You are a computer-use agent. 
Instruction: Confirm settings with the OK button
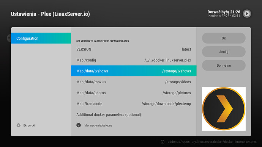[x=224, y=38]
